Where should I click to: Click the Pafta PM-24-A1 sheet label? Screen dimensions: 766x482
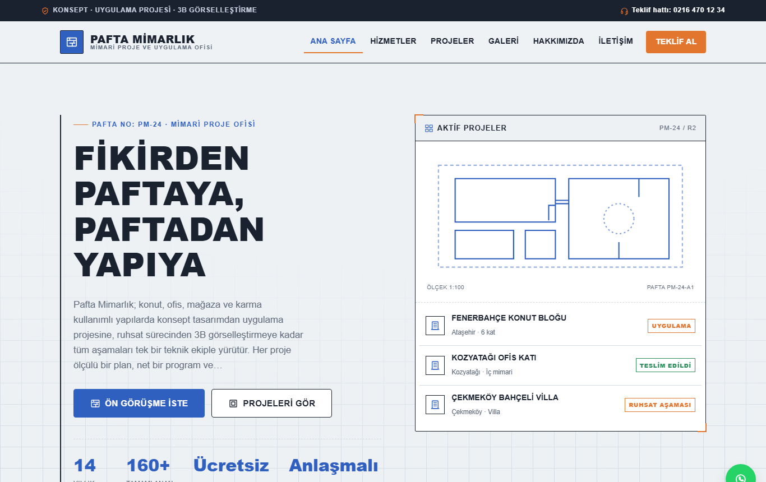coord(671,288)
